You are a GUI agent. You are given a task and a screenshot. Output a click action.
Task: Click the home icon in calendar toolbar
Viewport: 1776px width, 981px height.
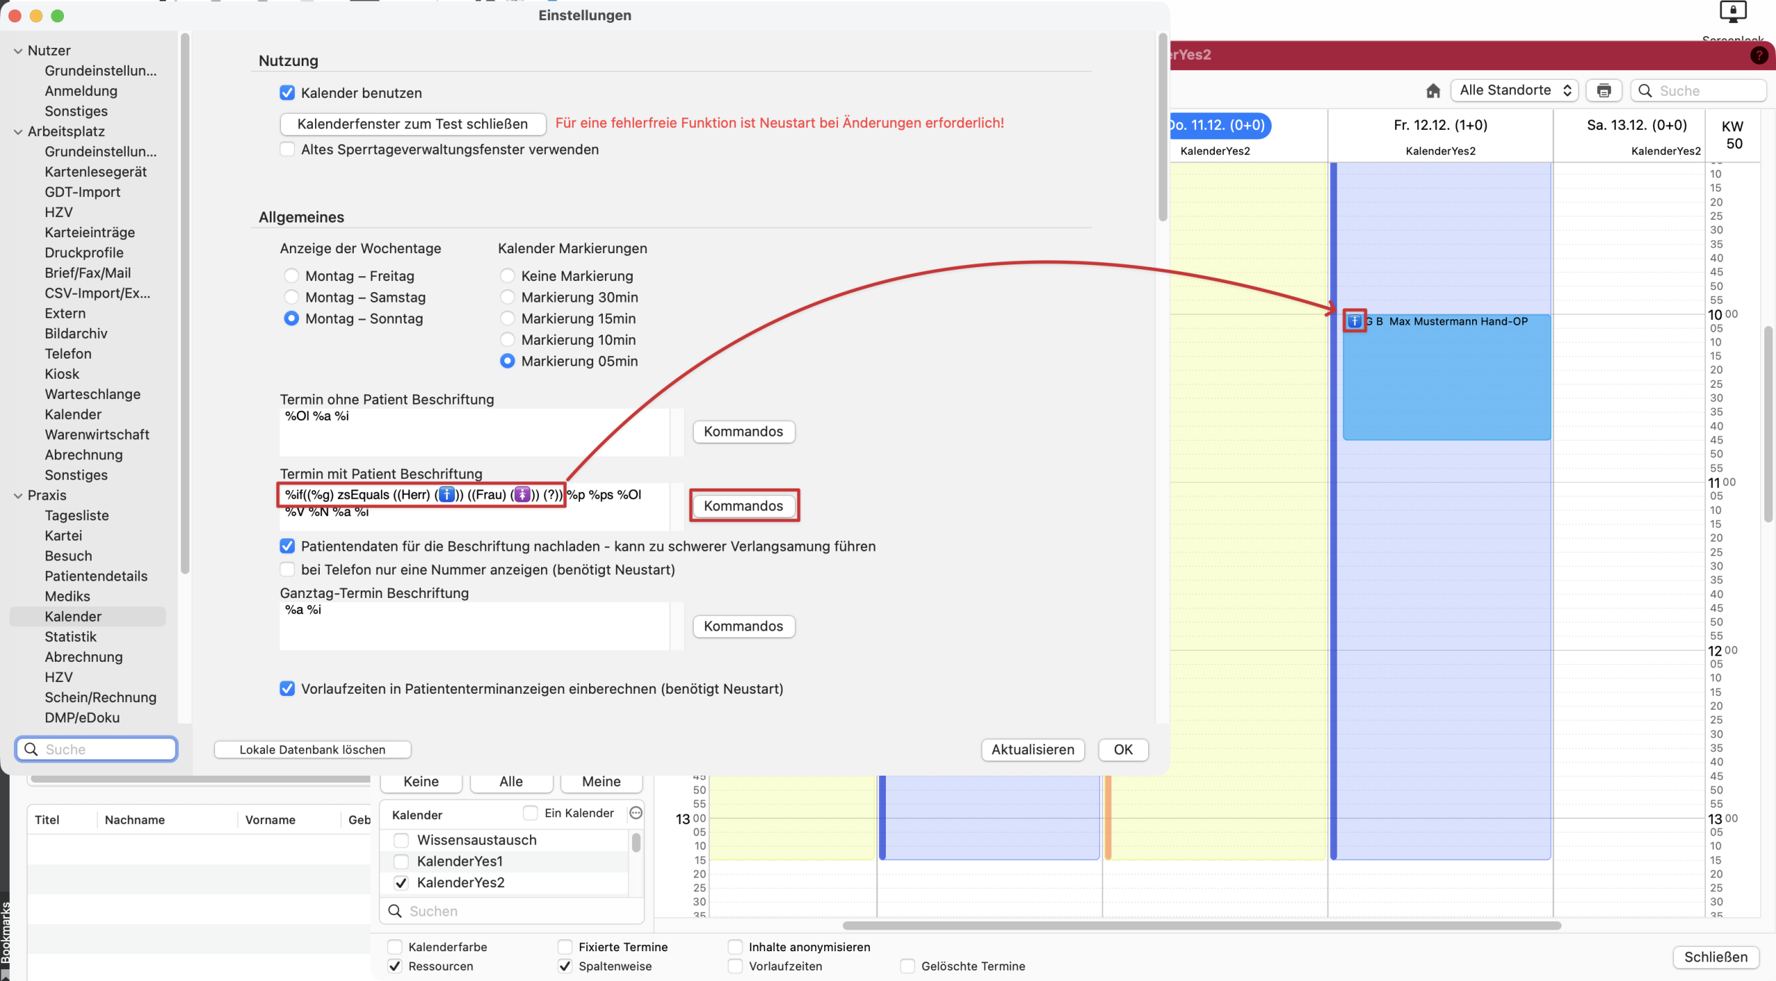point(1433,91)
